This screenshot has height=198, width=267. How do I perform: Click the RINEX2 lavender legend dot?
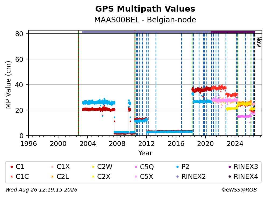tap(178, 177)
